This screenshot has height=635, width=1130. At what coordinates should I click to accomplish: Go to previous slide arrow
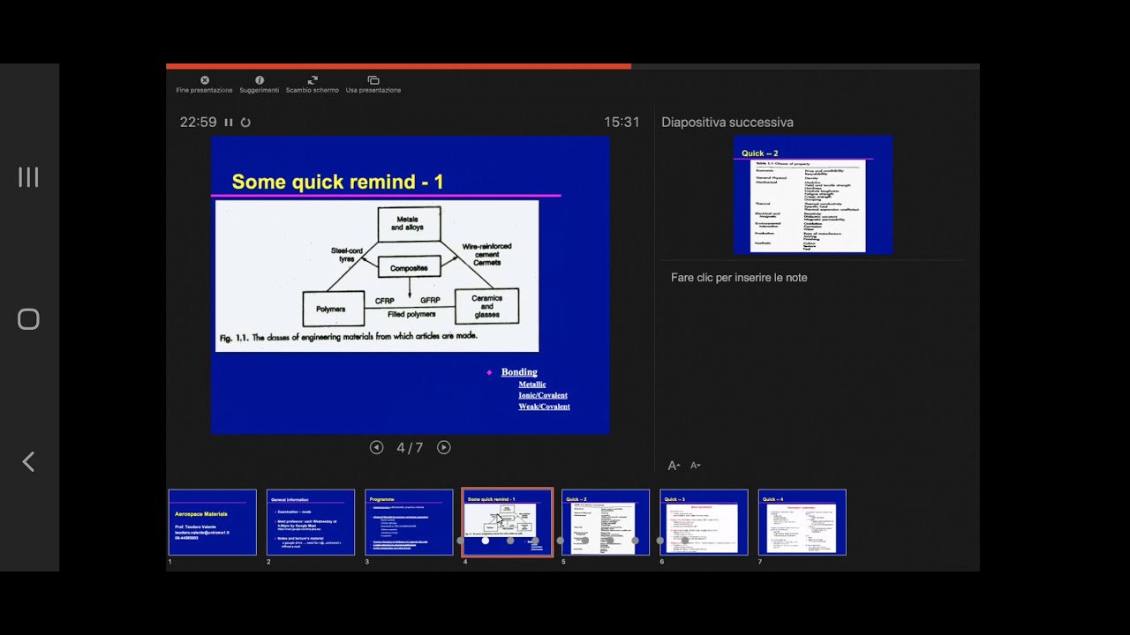pyautogui.click(x=377, y=448)
